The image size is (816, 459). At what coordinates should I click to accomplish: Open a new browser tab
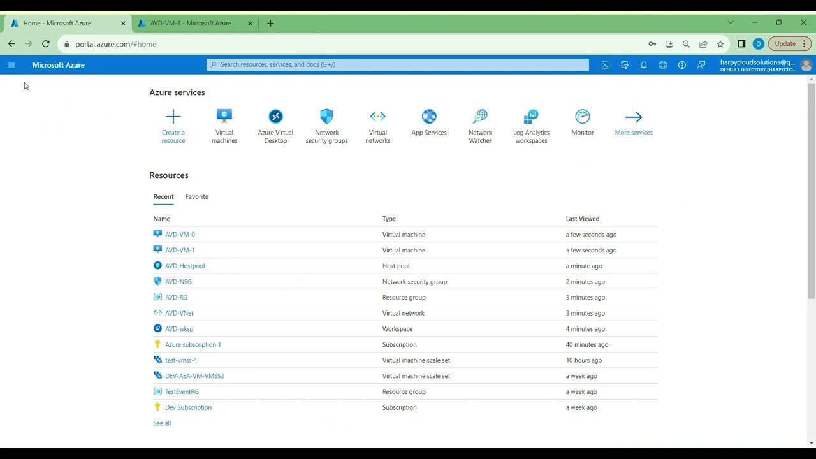[x=270, y=24]
